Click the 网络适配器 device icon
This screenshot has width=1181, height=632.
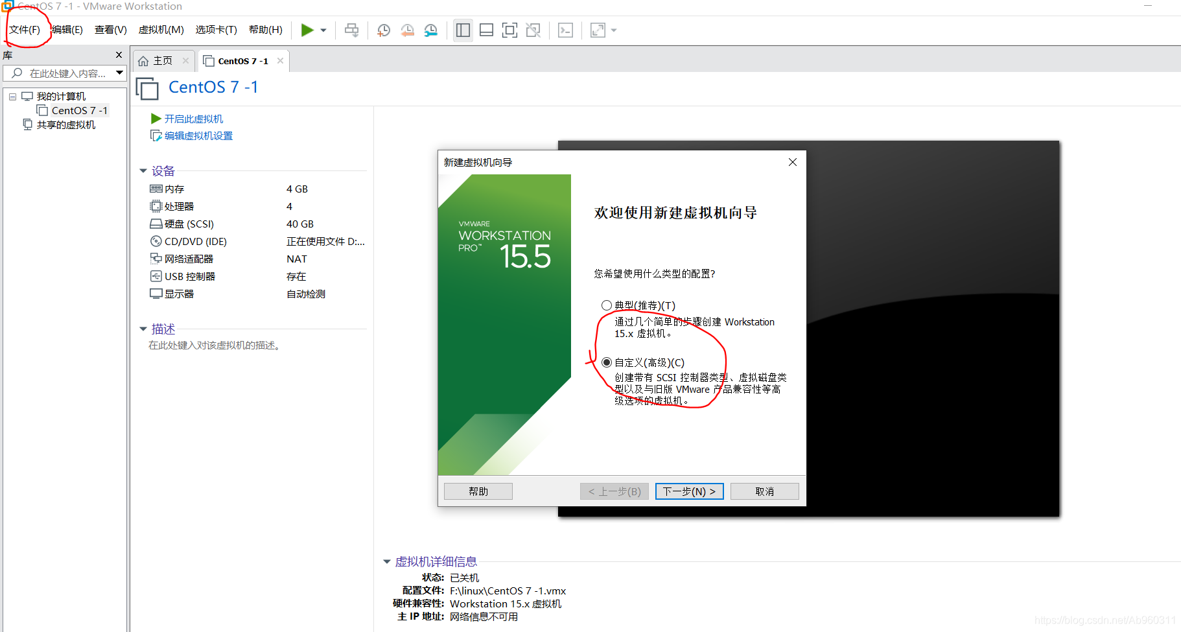(x=156, y=259)
